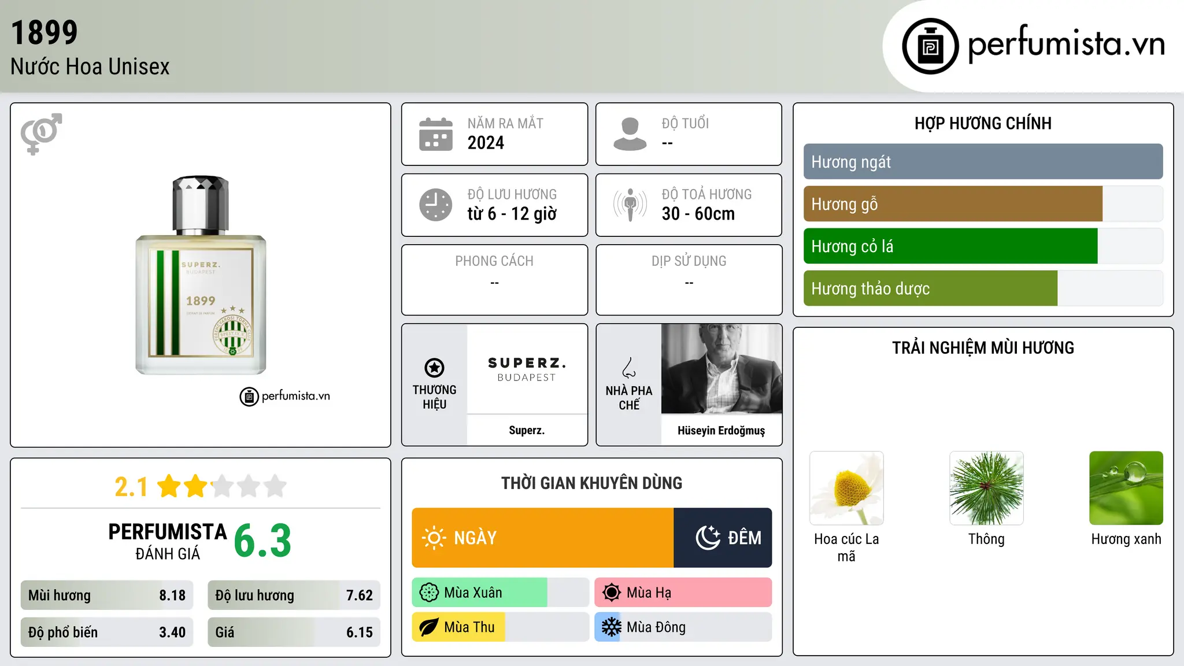
Task: Click the person icon beside Độ tuổi
Action: click(x=630, y=134)
